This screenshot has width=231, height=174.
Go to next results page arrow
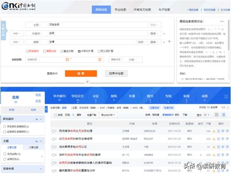point(228,108)
